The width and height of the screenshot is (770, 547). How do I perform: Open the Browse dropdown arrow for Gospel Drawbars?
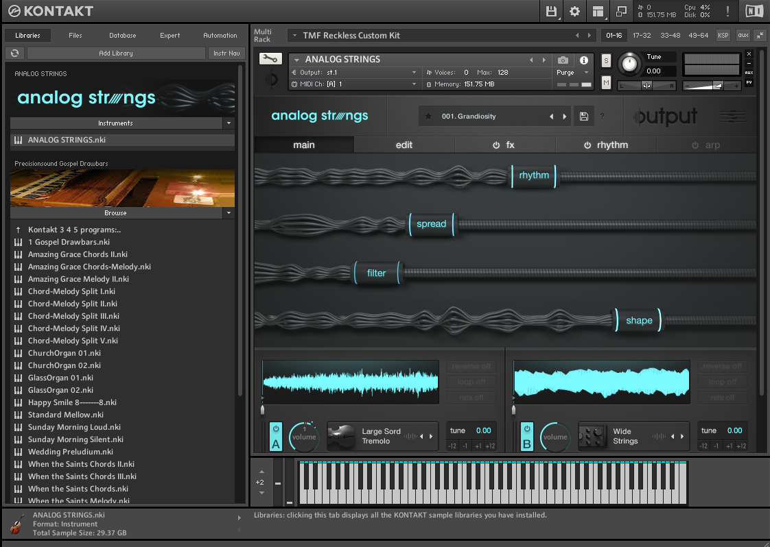[229, 213]
